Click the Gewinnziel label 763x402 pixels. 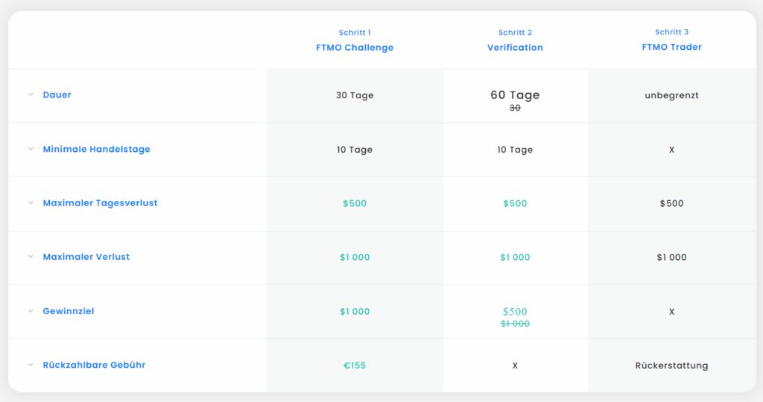[69, 311]
